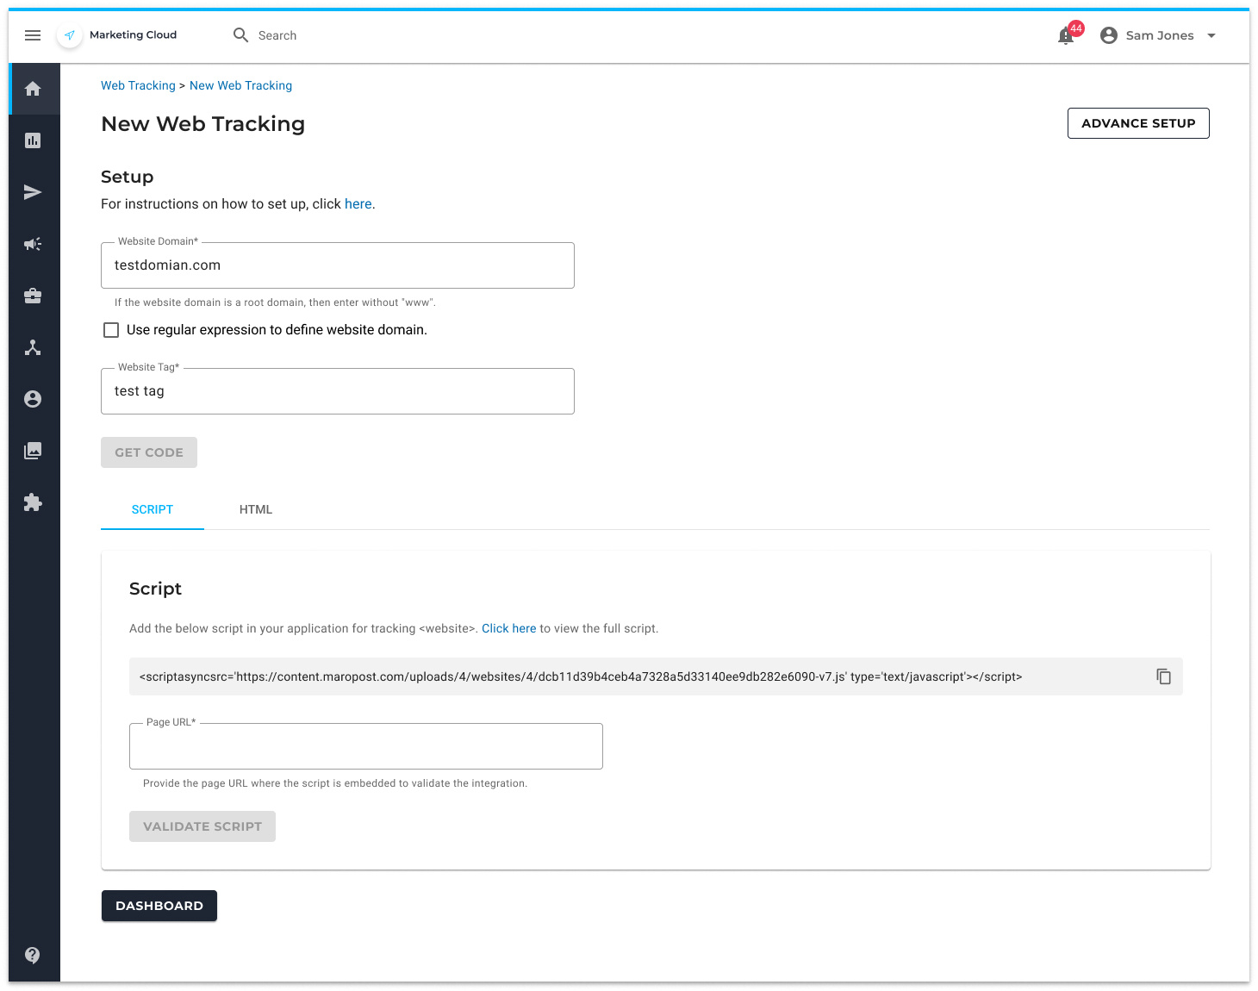Go to Home in the sidebar

pos(33,89)
